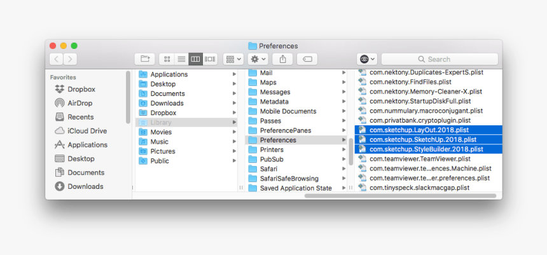Open the action gear menu
This screenshot has width=547, height=255.
coord(258,59)
